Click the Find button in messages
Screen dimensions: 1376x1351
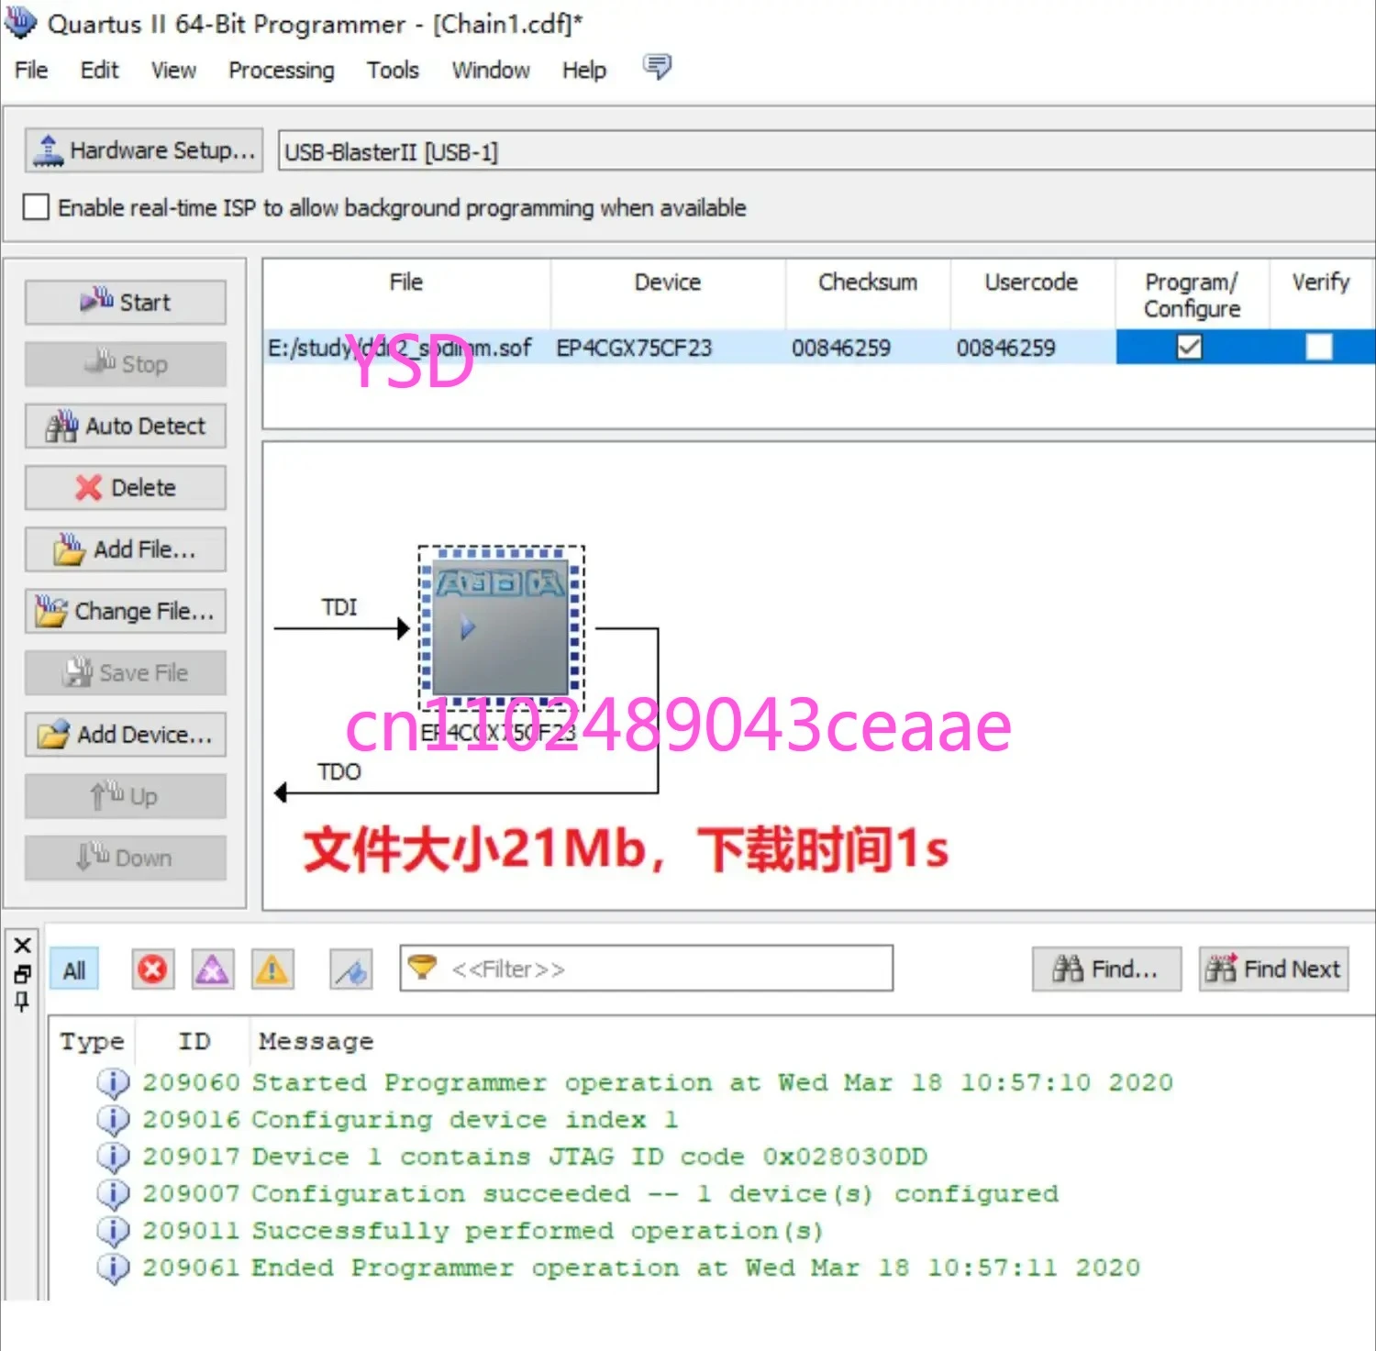(1106, 969)
